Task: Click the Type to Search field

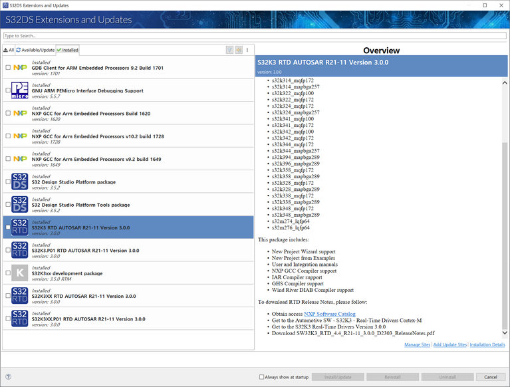Action: [255, 36]
